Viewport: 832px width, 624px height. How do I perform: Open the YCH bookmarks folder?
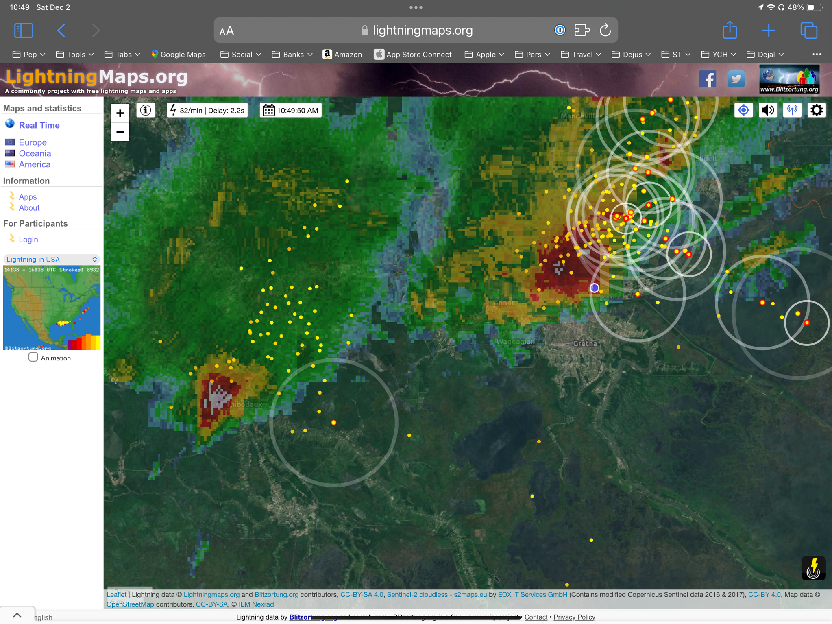click(719, 55)
